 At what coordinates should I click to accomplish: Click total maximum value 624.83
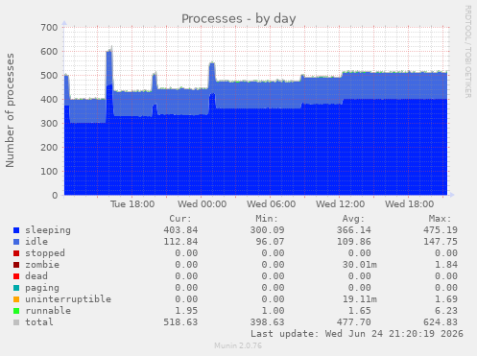coord(441,322)
